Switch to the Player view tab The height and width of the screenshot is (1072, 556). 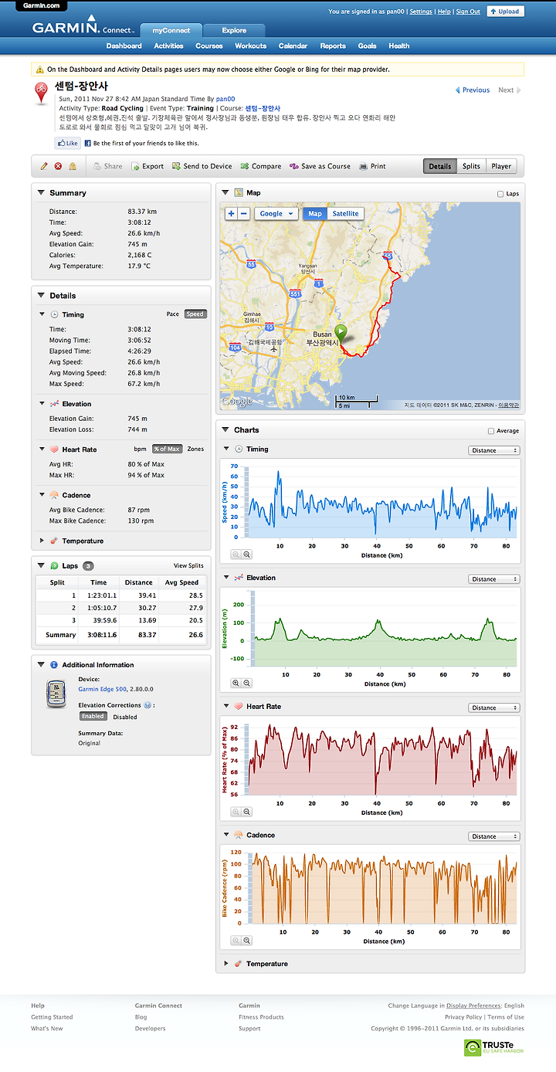pos(501,166)
